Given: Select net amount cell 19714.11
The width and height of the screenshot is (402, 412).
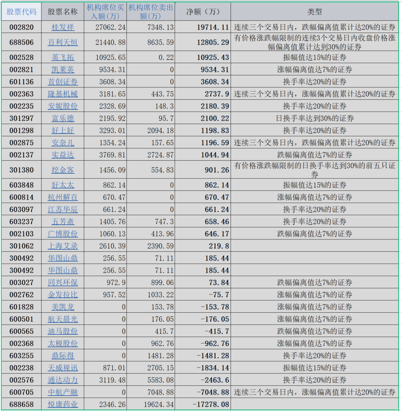Looking at the screenshot, I should (x=203, y=27).
